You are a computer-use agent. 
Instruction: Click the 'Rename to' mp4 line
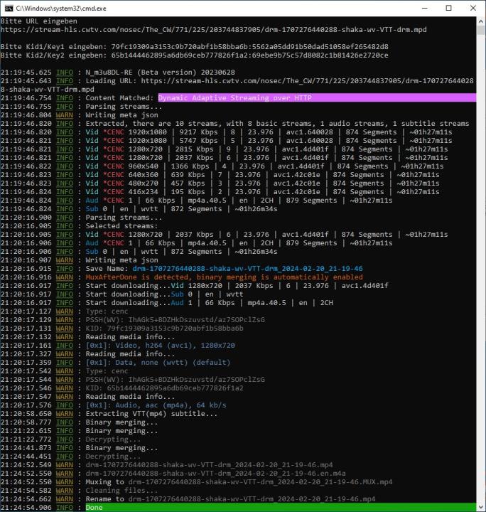(188, 498)
